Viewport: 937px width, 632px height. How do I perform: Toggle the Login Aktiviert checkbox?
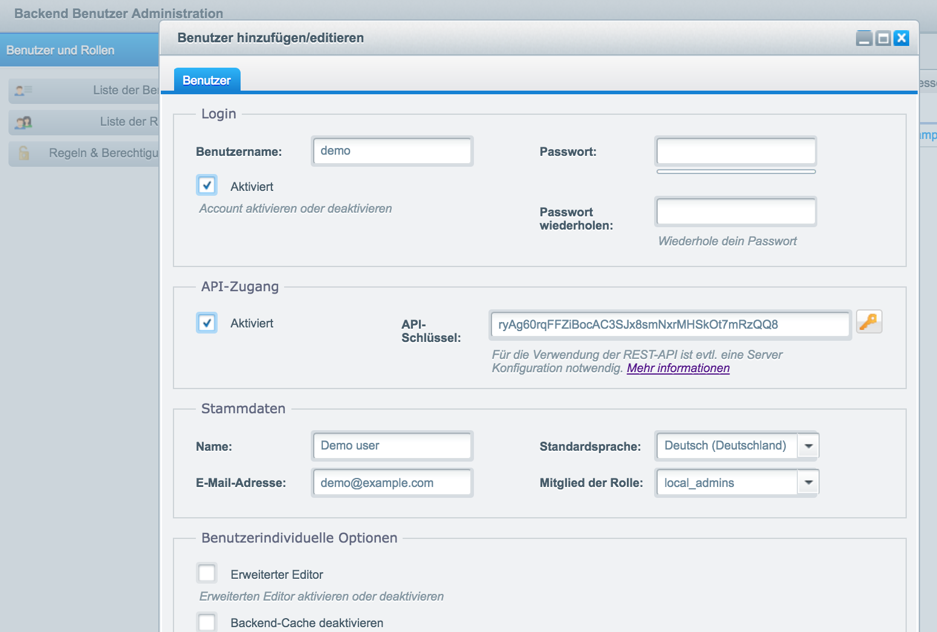tap(207, 185)
